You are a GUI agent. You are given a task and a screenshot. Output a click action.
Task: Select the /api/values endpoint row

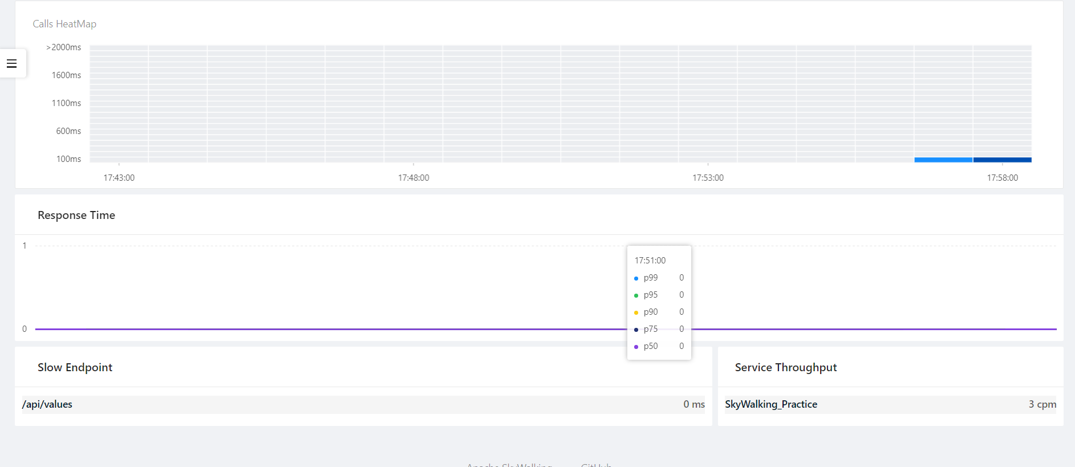[363, 404]
